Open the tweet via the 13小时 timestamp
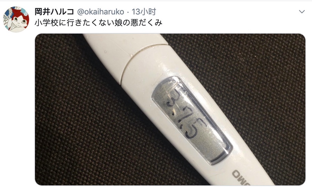Viewport: 312px width, 188px height. [144, 12]
